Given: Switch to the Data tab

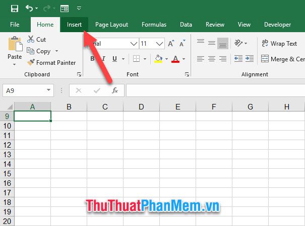Looking at the screenshot, I should tap(186, 25).
